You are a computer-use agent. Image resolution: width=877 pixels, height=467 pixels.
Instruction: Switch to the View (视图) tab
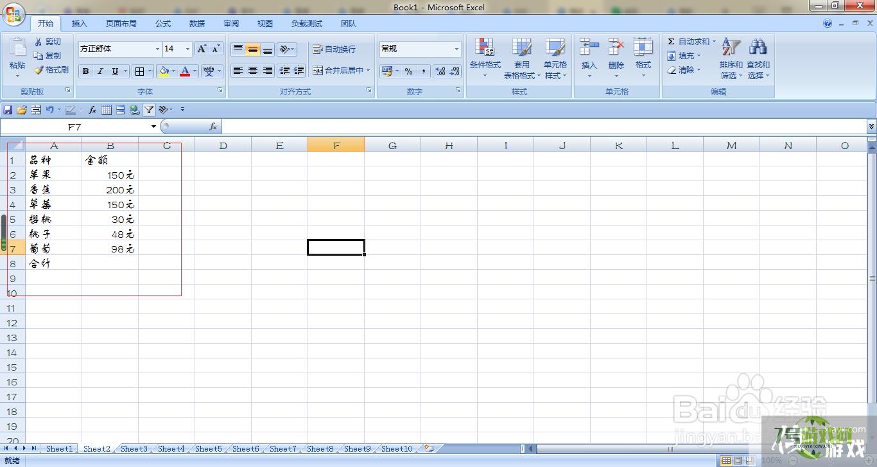pyautogui.click(x=265, y=24)
